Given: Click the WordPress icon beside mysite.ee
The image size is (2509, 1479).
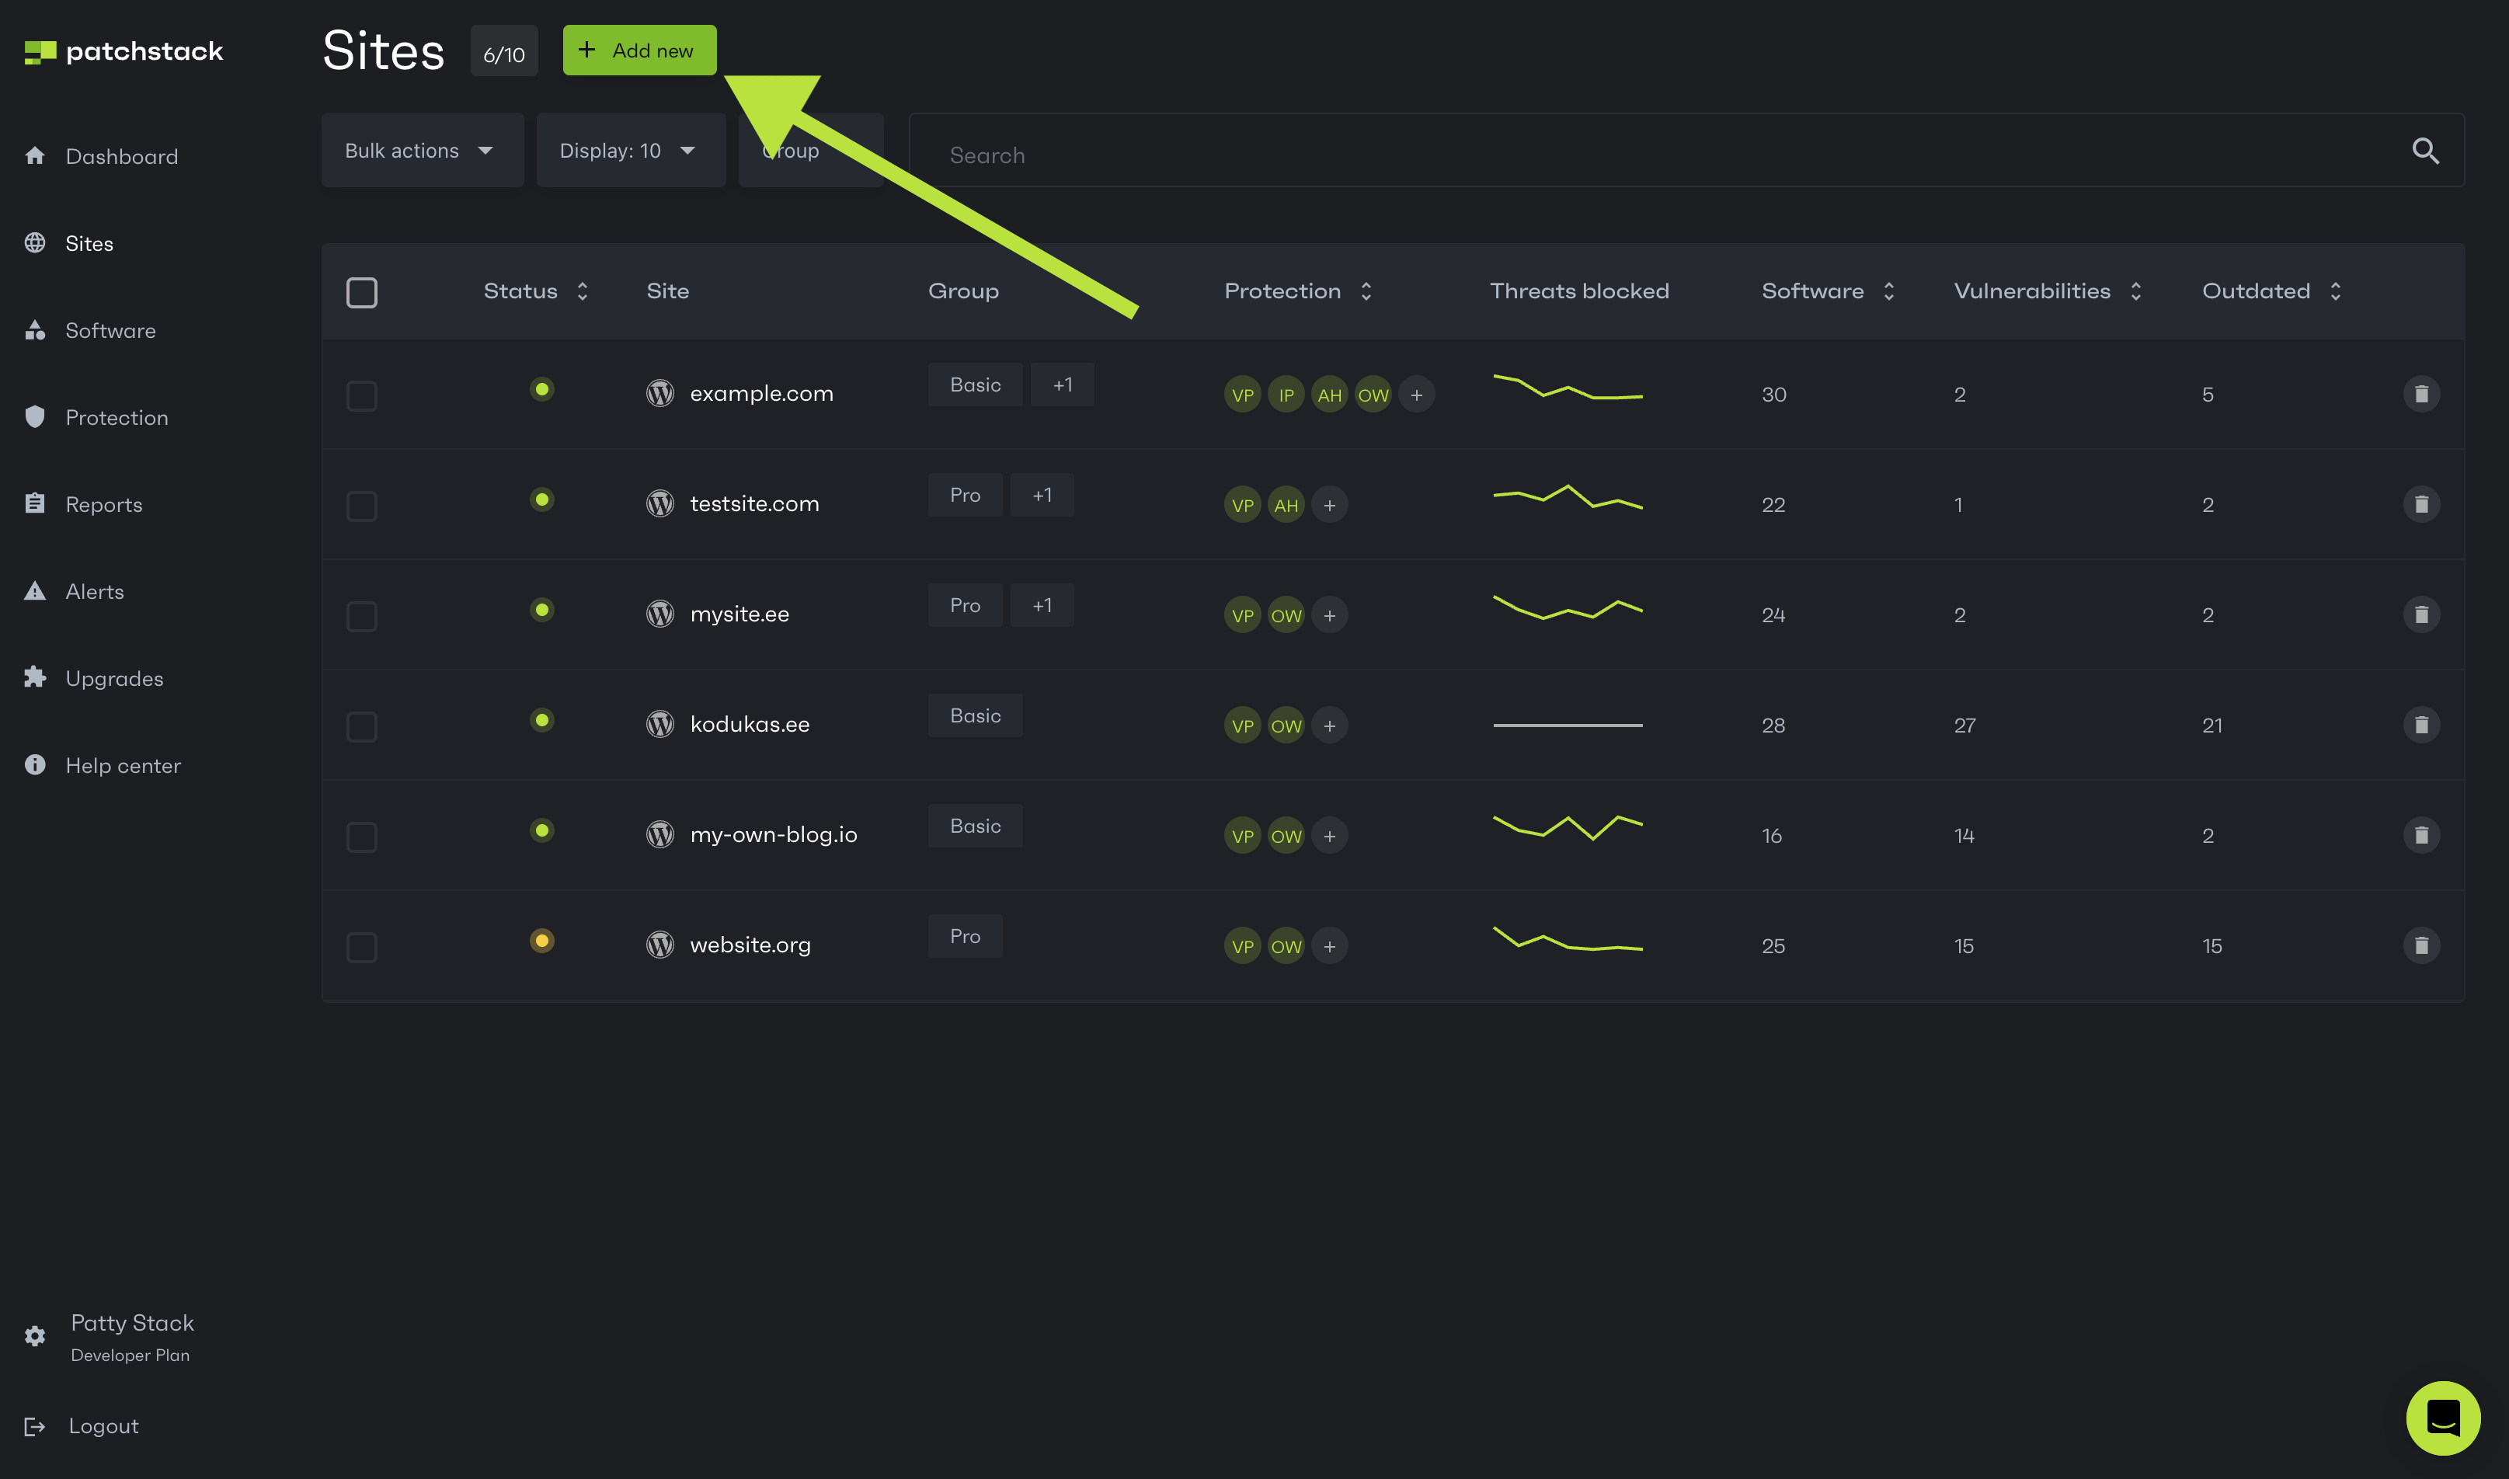Looking at the screenshot, I should pos(659,614).
